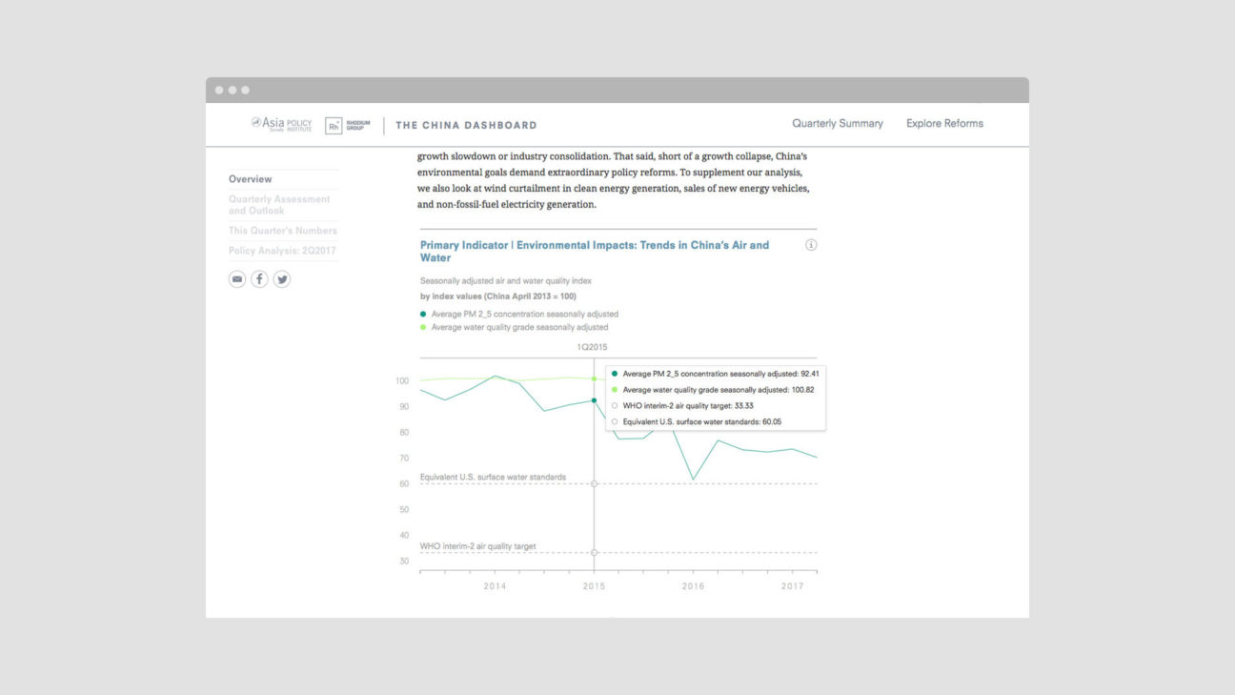The image size is (1235, 695).
Task: Click the teal PM 2_5 legend dot
Action: coord(422,313)
